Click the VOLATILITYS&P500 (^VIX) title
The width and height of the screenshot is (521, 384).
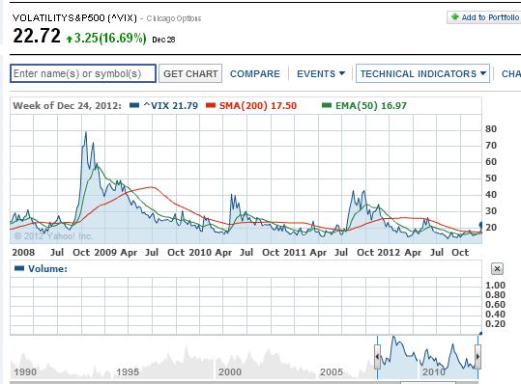pos(74,18)
